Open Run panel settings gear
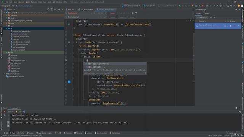 tap(236, 108)
